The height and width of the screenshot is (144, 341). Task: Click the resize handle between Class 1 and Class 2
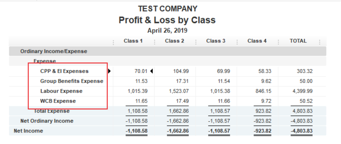tap(155, 42)
